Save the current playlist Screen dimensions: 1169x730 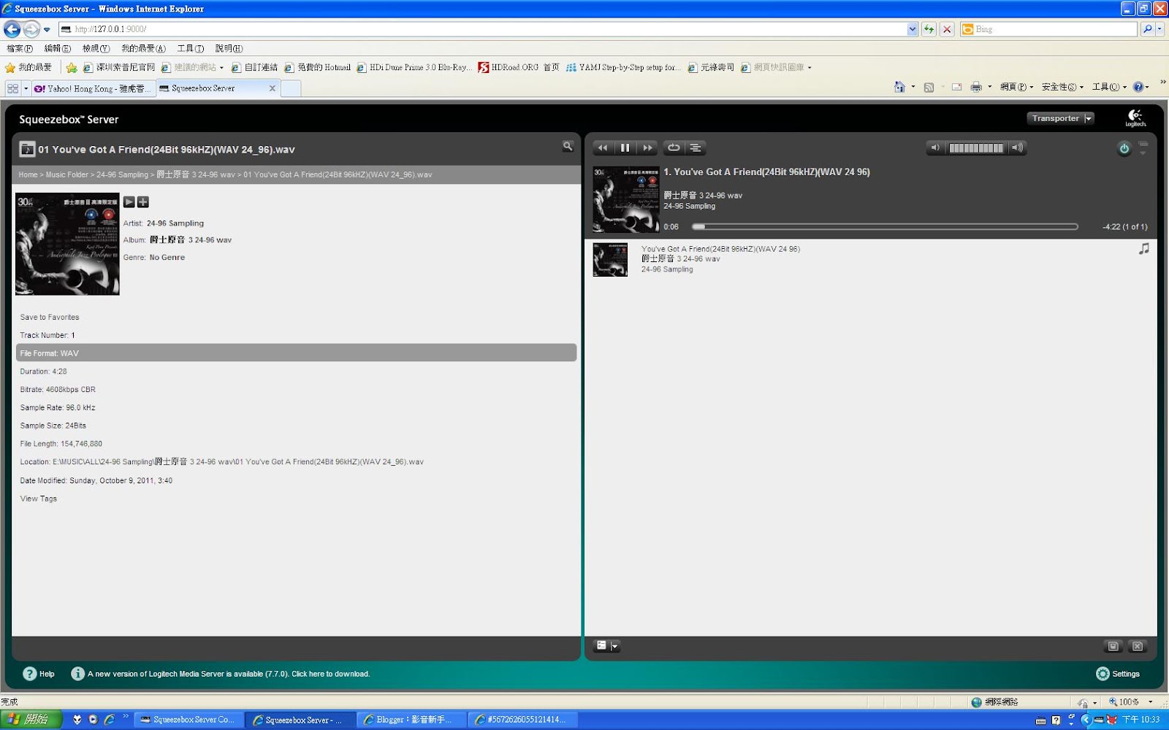(1113, 646)
